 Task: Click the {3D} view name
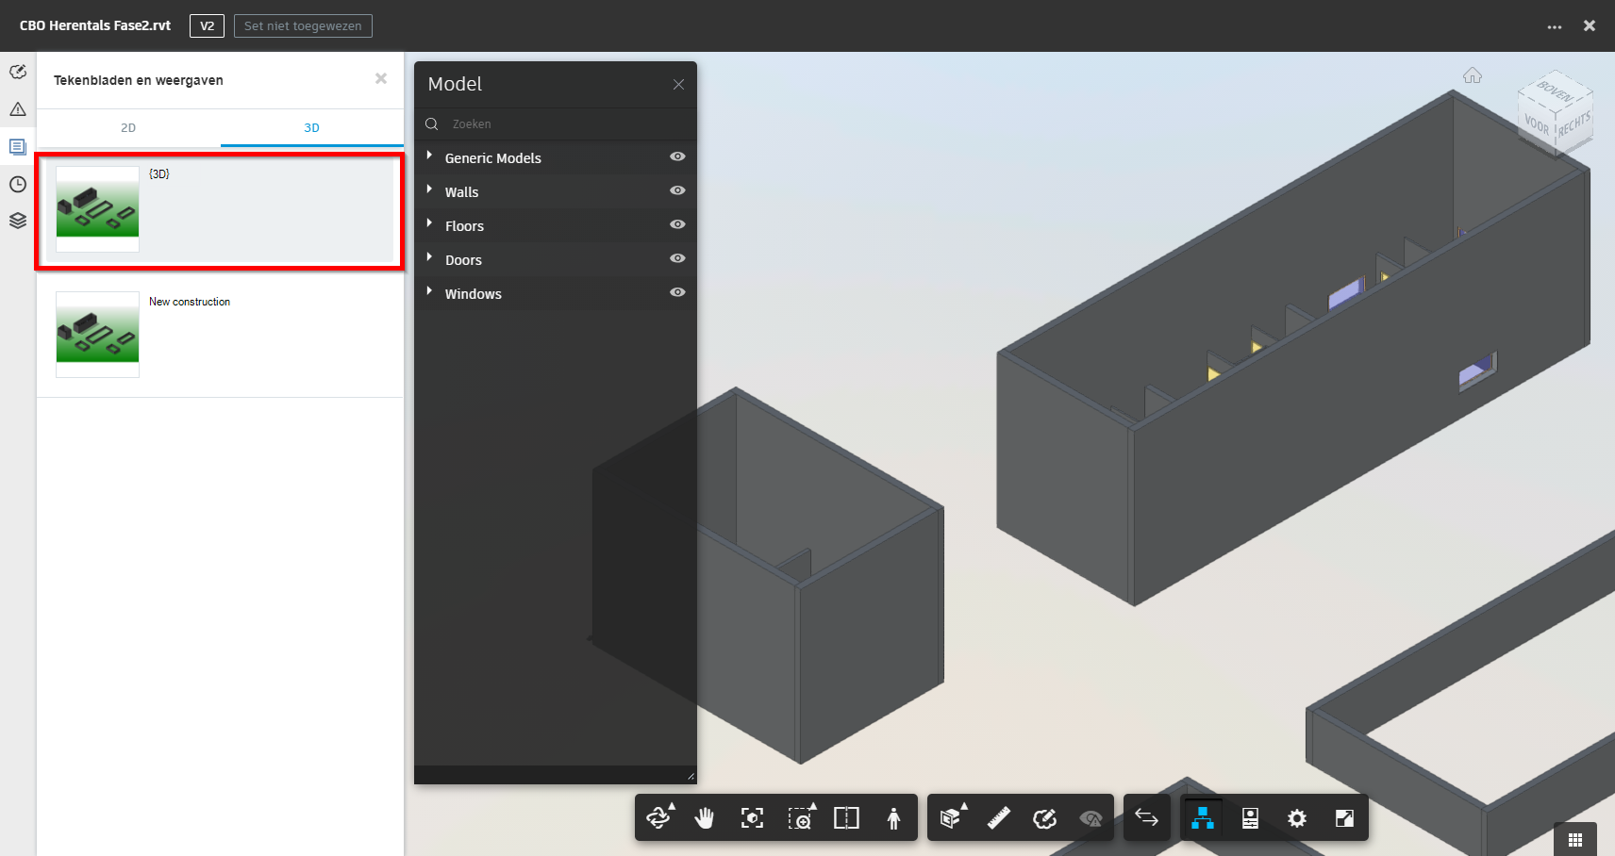coord(159,174)
